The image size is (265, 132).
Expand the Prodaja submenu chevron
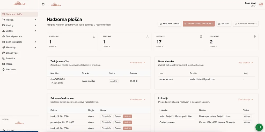(35, 20)
